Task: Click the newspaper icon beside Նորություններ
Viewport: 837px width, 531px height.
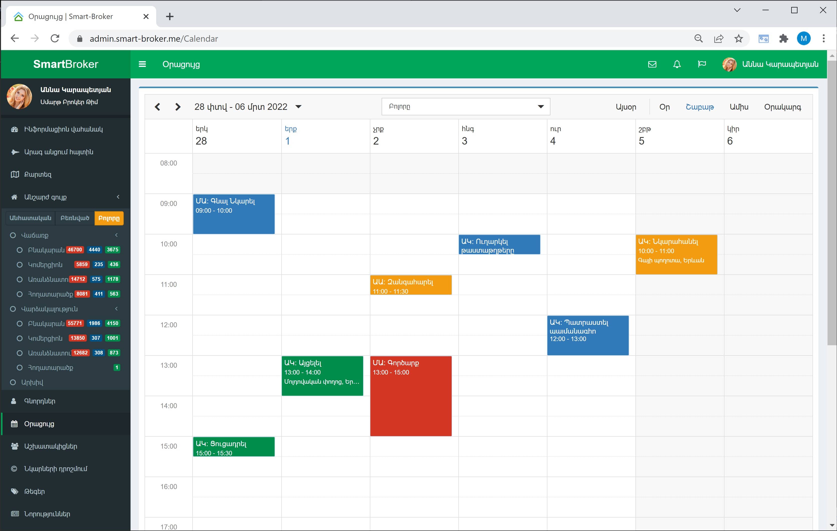Action: [15, 514]
